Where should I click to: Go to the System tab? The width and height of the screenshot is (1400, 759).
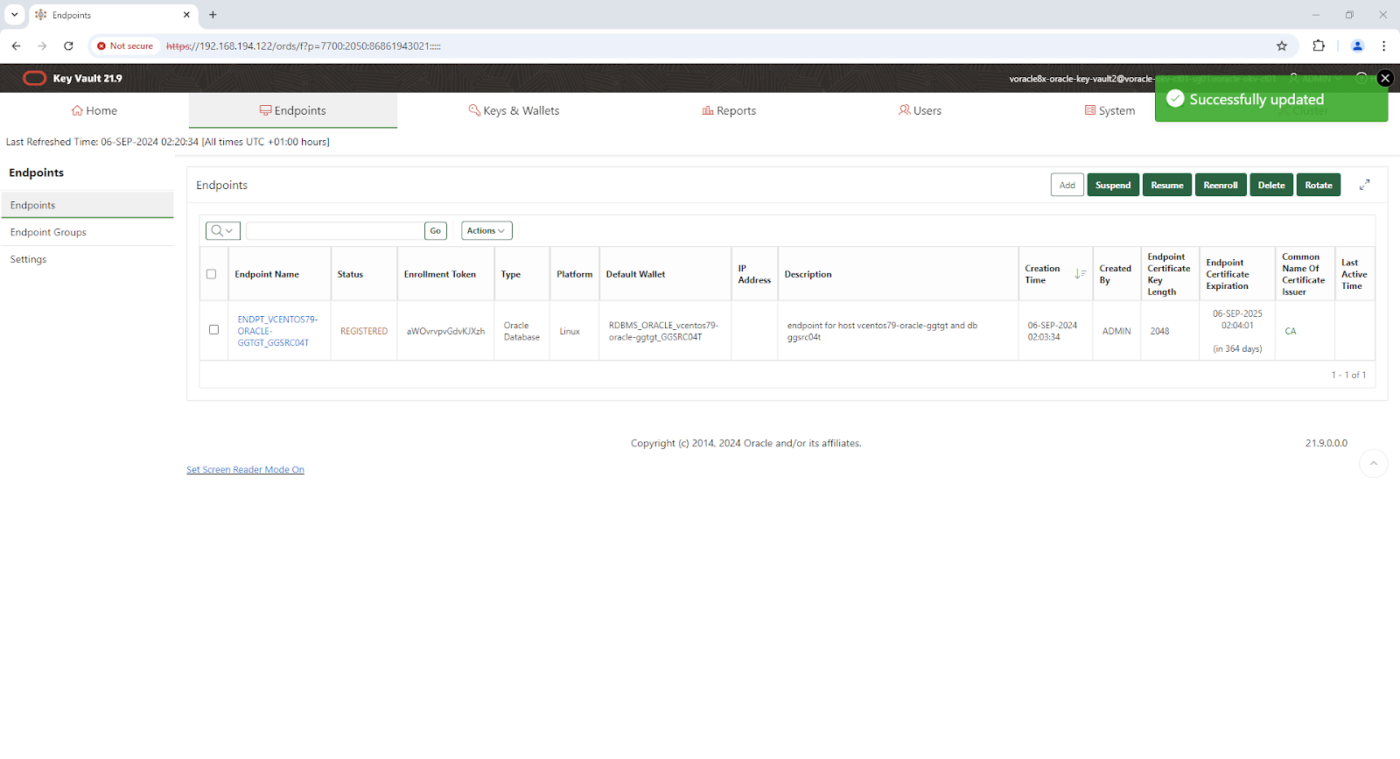click(1109, 110)
